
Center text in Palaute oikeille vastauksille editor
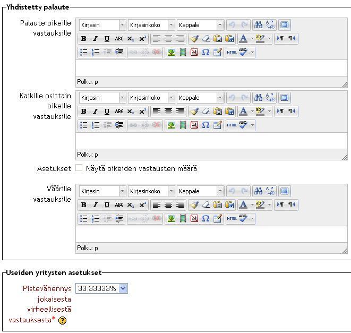[x=168, y=39]
